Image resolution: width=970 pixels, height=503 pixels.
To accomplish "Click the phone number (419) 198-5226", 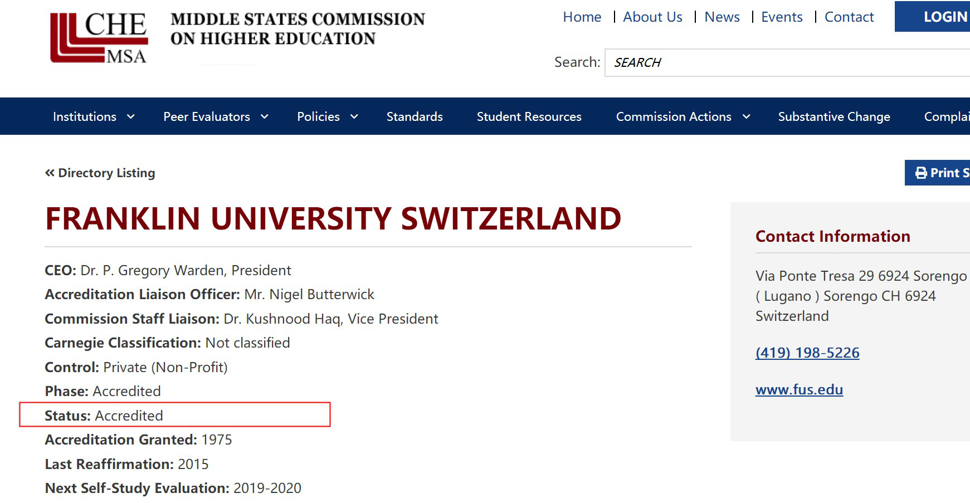I will coord(807,353).
